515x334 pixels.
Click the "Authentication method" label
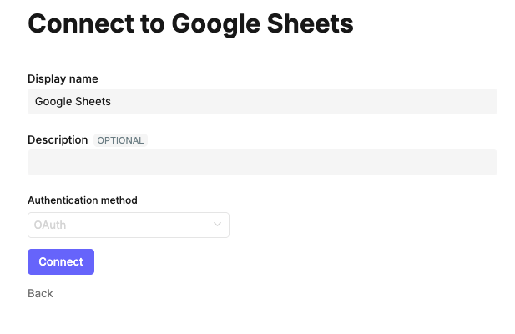tap(83, 200)
